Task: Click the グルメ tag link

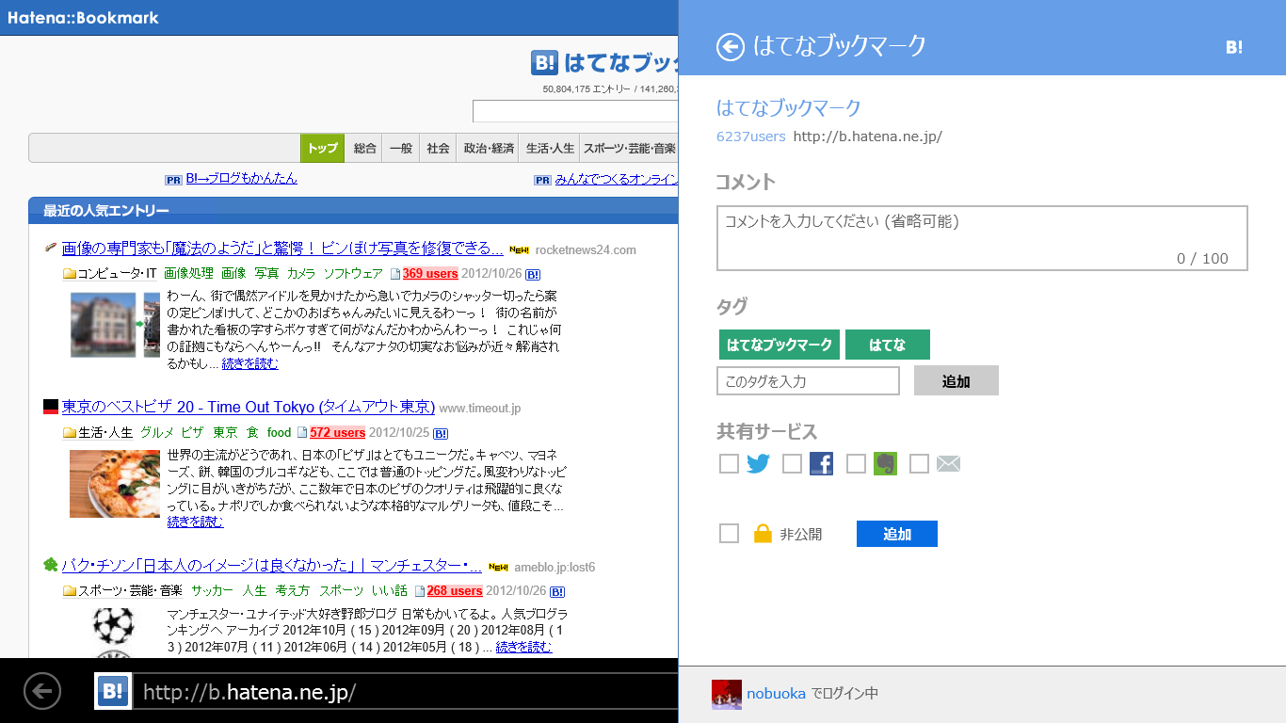Action: (157, 433)
